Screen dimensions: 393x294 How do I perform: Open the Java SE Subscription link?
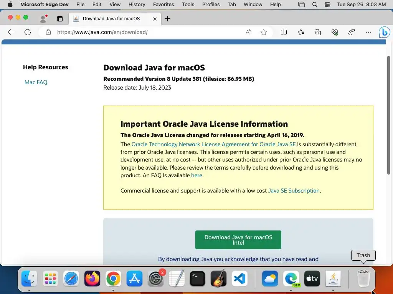coord(294,191)
